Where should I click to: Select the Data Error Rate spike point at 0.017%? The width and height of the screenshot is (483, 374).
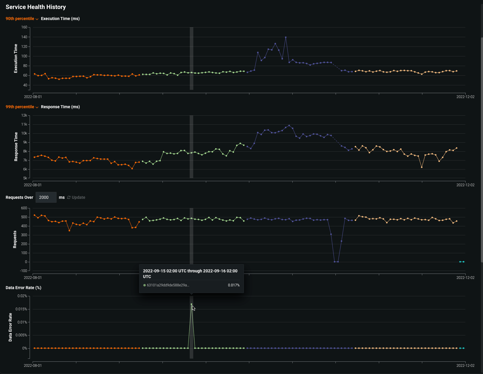point(192,304)
